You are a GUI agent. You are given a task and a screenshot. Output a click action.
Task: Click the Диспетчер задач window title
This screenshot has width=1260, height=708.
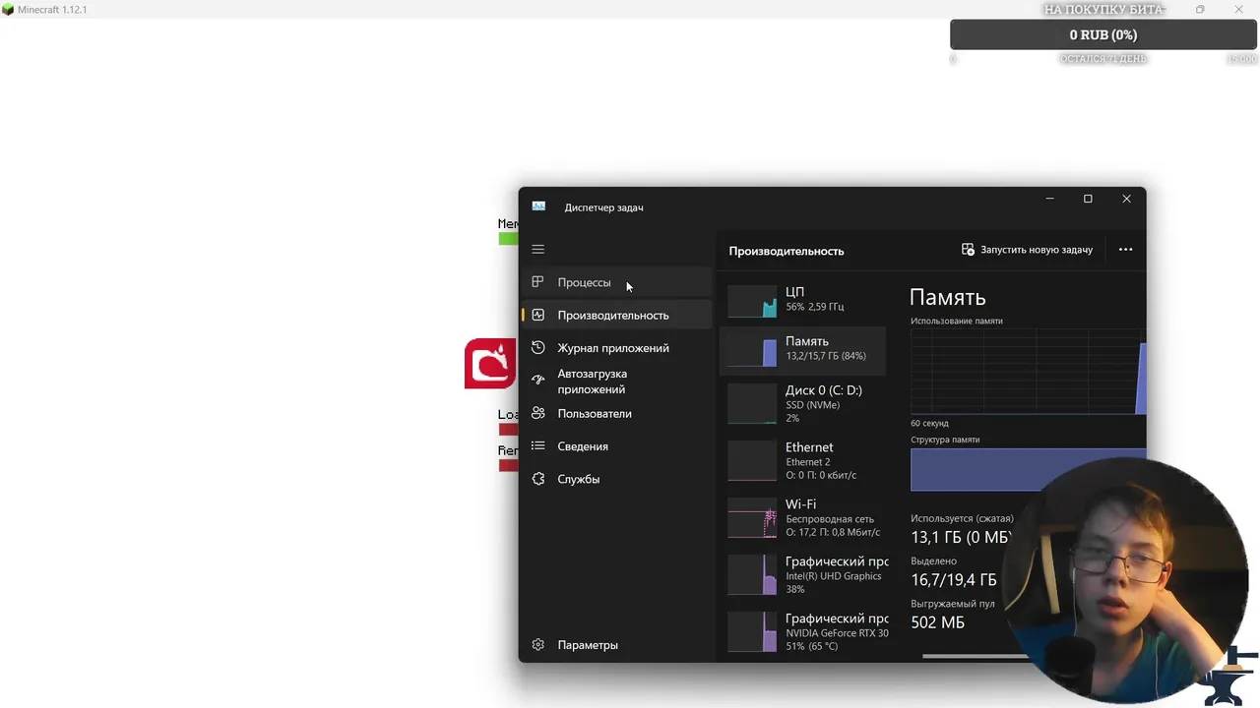(603, 207)
